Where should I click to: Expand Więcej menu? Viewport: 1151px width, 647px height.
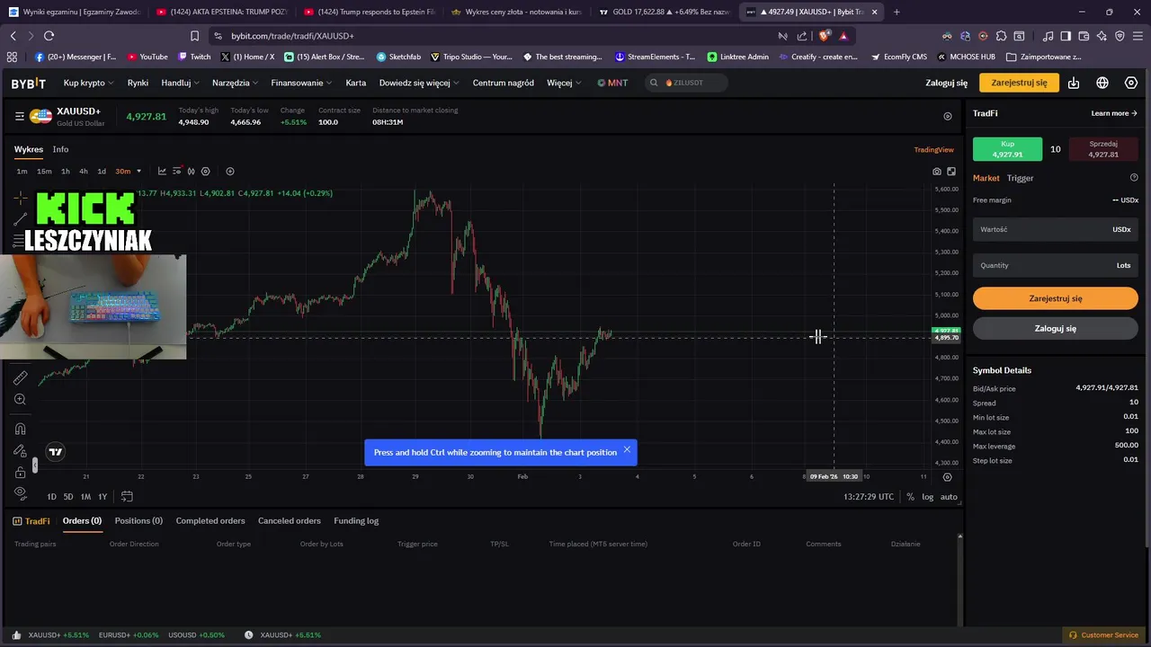(x=564, y=83)
